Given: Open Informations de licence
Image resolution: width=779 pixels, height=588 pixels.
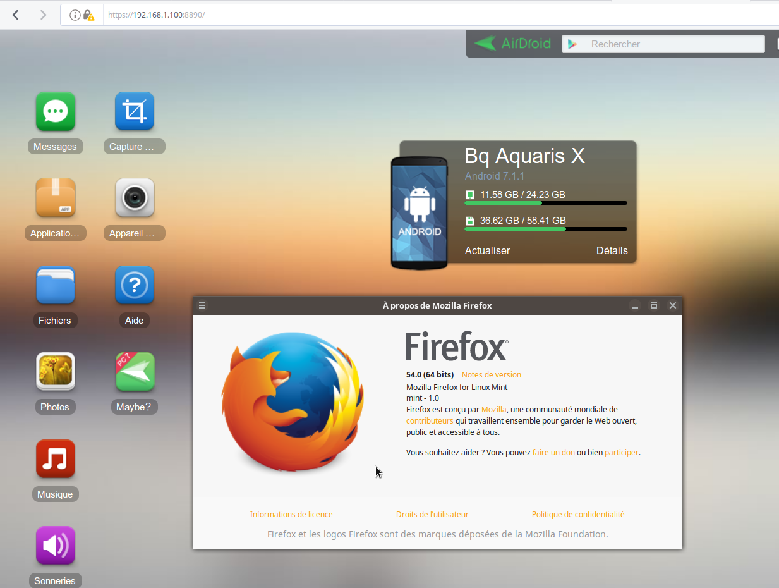Looking at the screenshot, I should coord(291,515).
